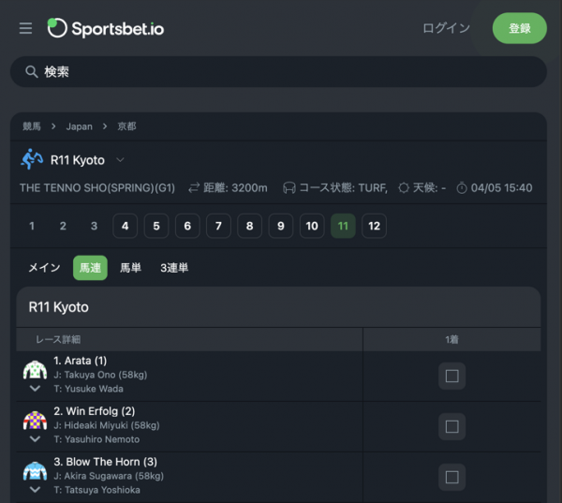Select race number 7
Viewport: 562px width, 503px height.
click(218, 226)
